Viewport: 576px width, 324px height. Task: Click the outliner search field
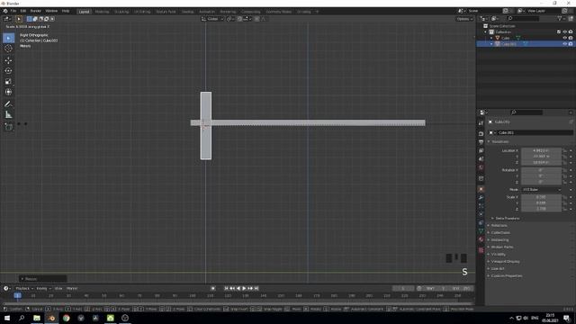click(x=523, y=18)
